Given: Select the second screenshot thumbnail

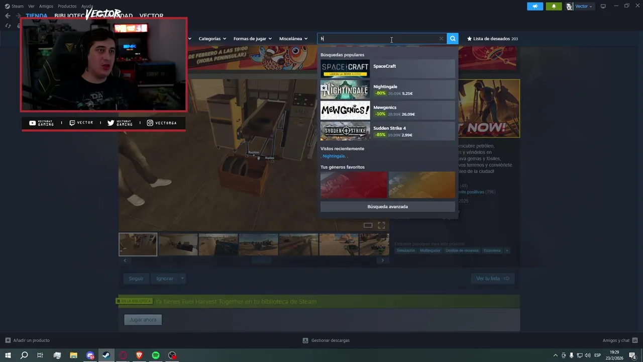Looking at the screenshot, I should 178,244.
